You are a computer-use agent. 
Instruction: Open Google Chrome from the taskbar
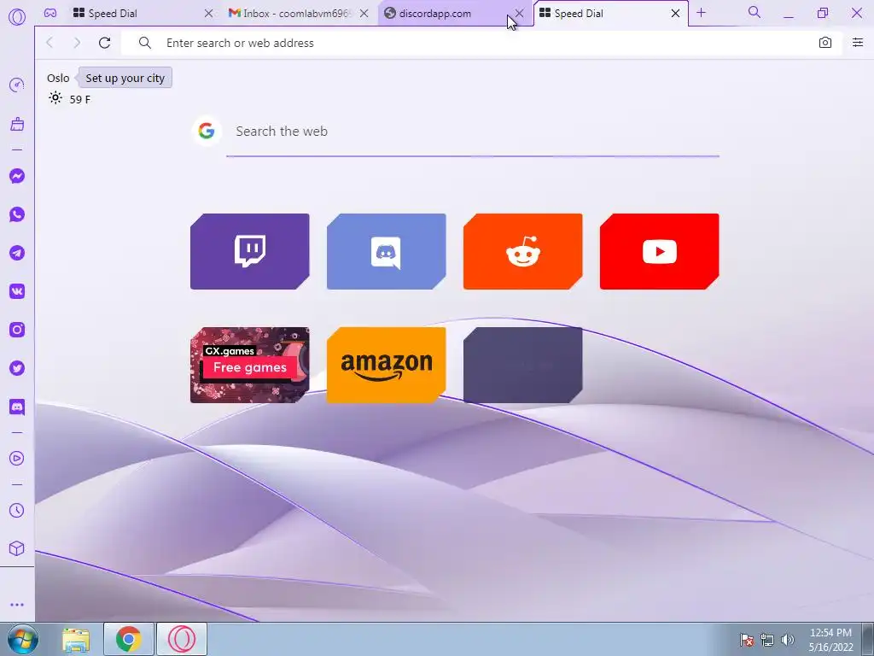[129, 639]
